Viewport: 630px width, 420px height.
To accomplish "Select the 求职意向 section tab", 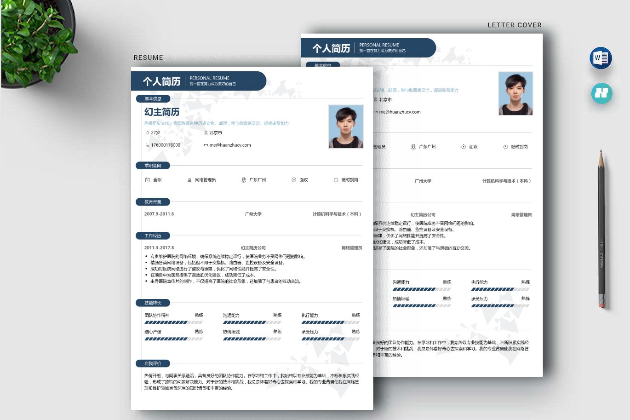I will [x=153, y=166].
